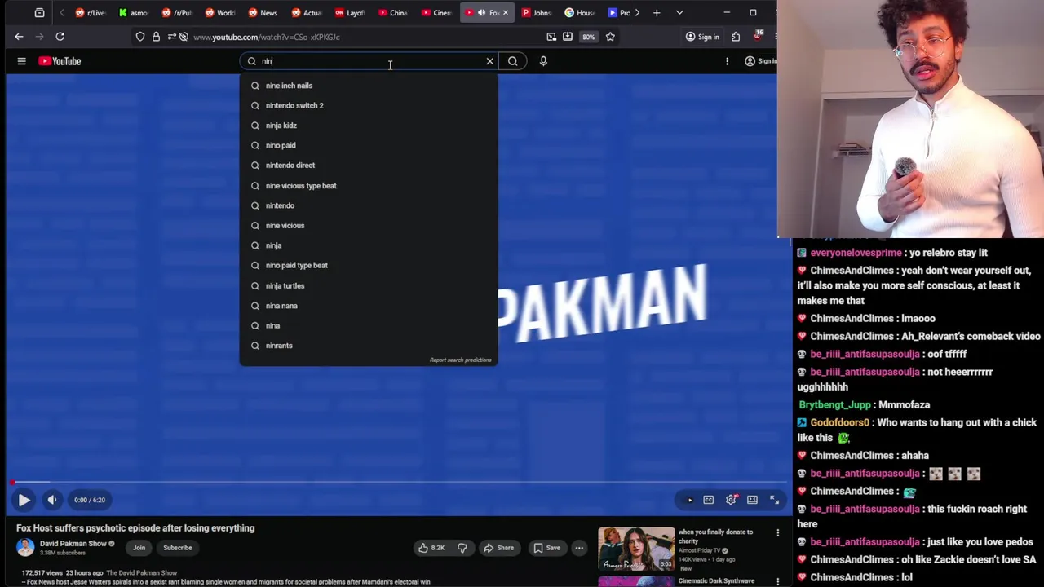
Task: Toggle the autoplay switch in the player
Action: pos(688,500)
